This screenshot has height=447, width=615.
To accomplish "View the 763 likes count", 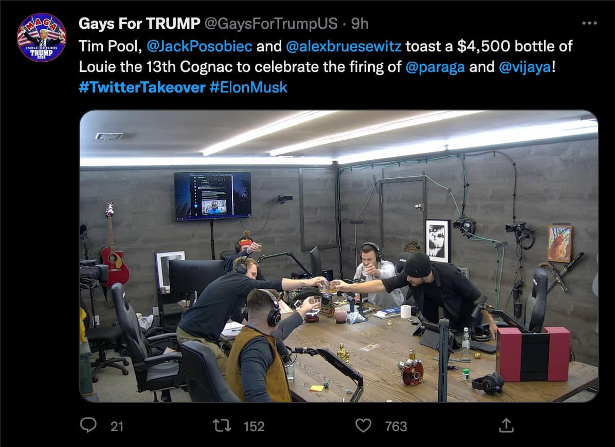I will point(396,426).
